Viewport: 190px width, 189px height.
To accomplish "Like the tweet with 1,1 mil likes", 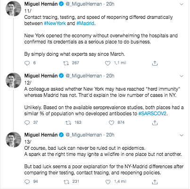I will (x=107, y=63).
